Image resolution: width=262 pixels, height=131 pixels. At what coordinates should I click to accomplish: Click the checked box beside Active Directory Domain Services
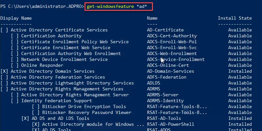coord(4,71)
